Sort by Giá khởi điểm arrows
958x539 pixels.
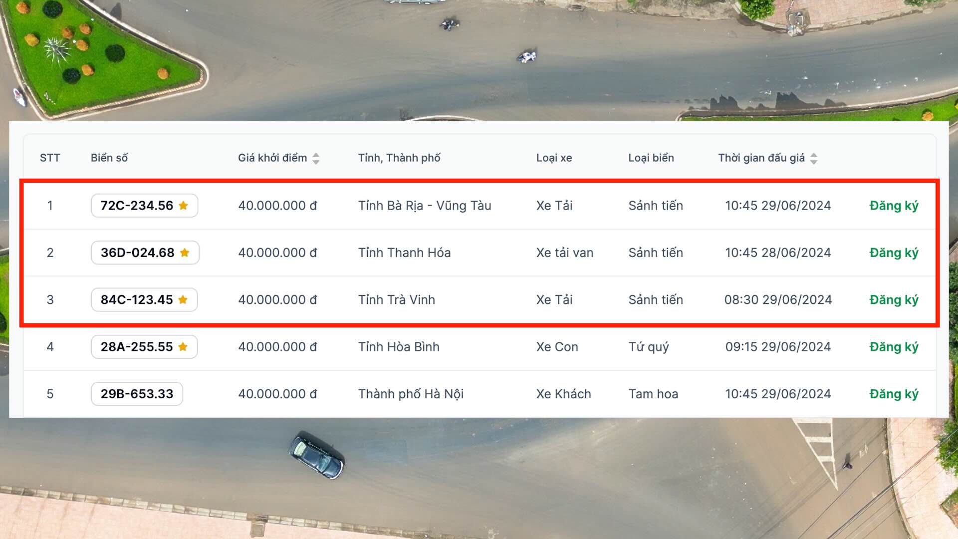(316, 158)
